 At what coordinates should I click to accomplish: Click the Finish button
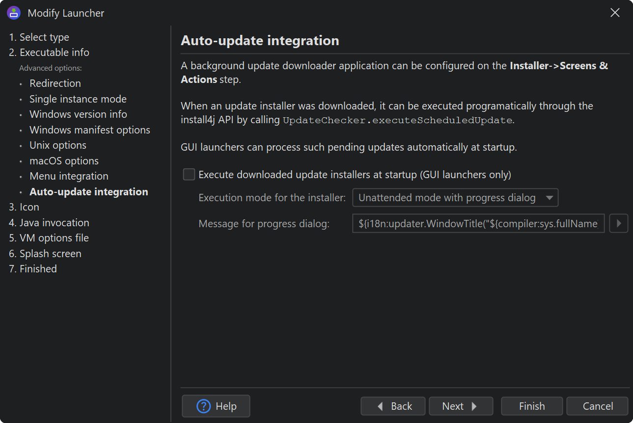(x=532, y=406)
